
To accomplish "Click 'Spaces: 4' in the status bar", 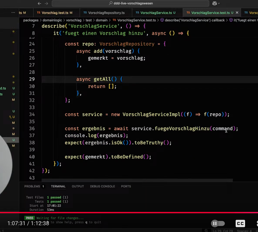I will point(244,230).
